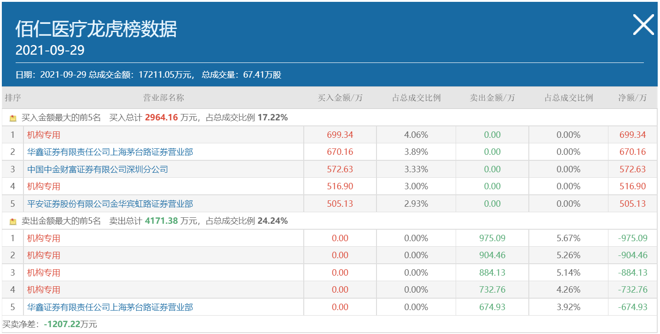Click the 排序 column header
660x334 pixels.
13,98
